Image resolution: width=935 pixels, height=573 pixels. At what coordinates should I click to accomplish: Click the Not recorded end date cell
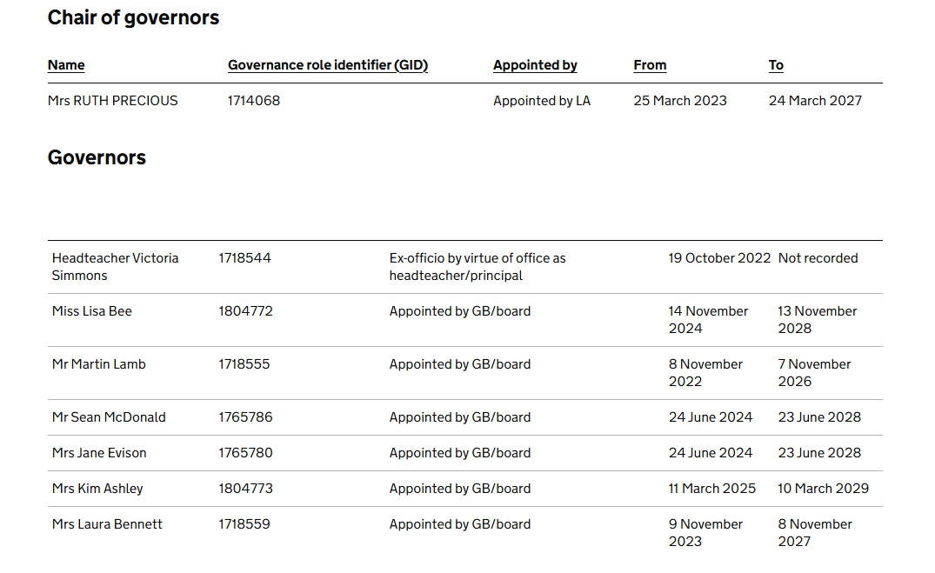818,258
